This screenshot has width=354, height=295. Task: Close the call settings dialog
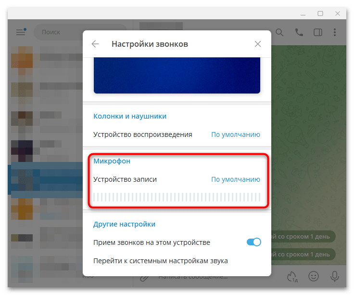point(258,44)
